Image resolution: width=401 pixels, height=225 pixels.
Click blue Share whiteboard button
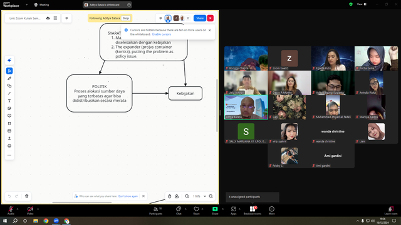point(200,18)
